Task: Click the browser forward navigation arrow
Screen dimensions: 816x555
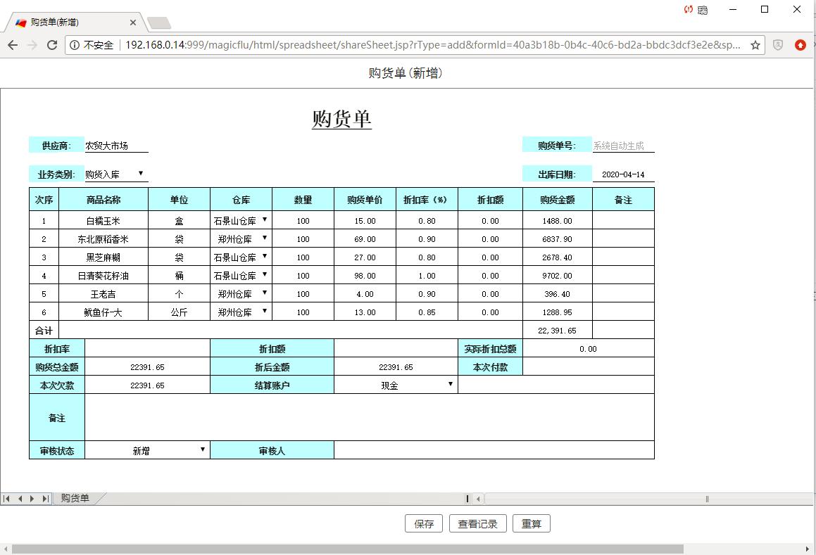Action: click(x=32, y=44)
